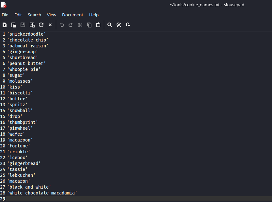The image size is (272, 202).
Task: Click the Mousepad app icon in title bar
Action: (4, 5)
